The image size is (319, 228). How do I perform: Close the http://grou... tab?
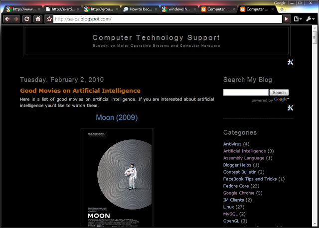pyautogui.click(x=117, y=9)
